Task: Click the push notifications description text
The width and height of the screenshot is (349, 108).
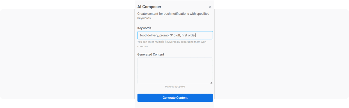Action: click(173, 16)
